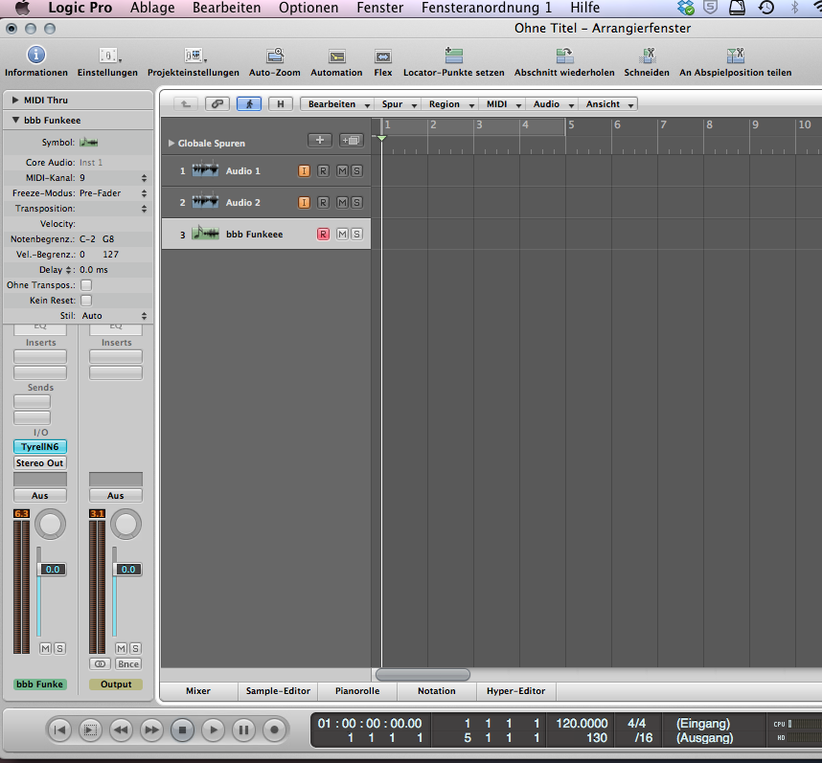This screenshot has width=822, height=763.
Task: Disable record on bbb Funkeee track
Action: click(x=324, y=235)
